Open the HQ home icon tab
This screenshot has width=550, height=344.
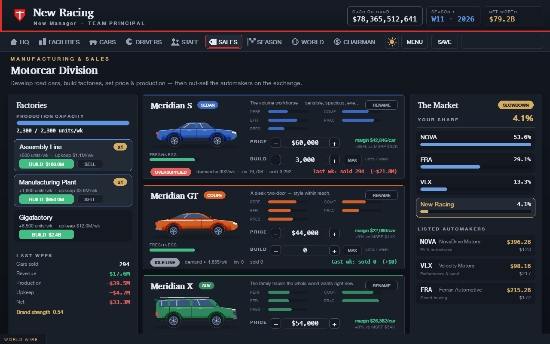(19, 42)
